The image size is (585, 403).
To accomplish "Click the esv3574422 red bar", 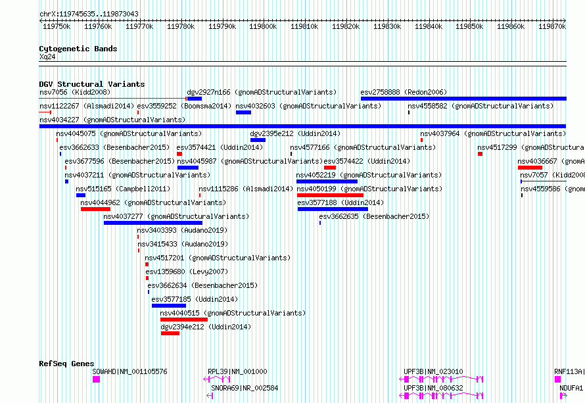I will [x=330, y=168].
